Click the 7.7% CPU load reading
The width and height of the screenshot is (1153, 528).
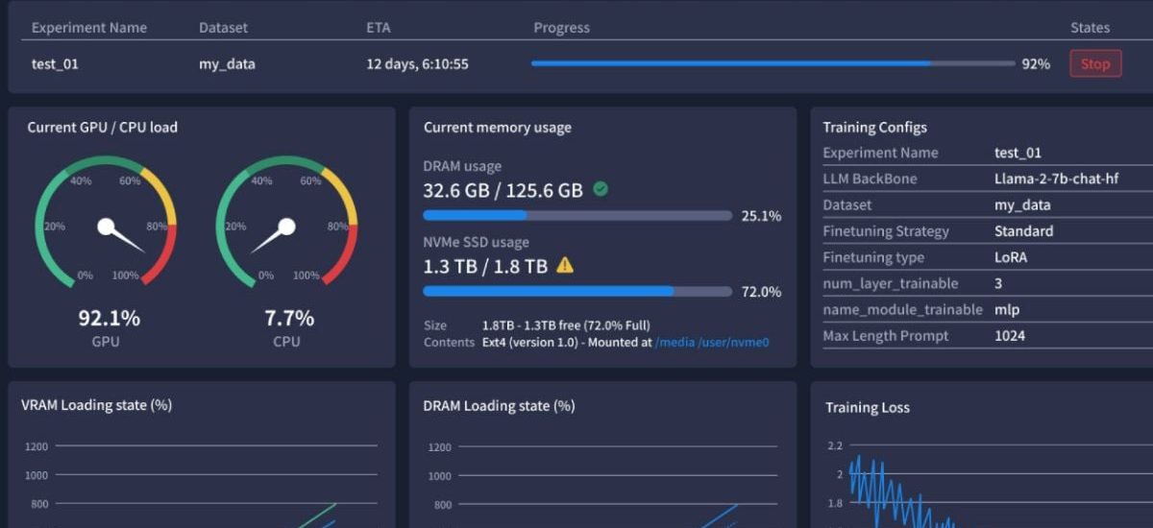[289, 318]
